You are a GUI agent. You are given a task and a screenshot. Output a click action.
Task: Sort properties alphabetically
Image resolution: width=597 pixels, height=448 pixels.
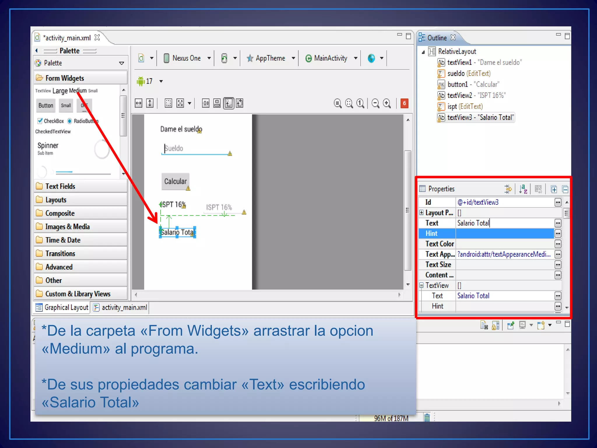click(523, 189)
